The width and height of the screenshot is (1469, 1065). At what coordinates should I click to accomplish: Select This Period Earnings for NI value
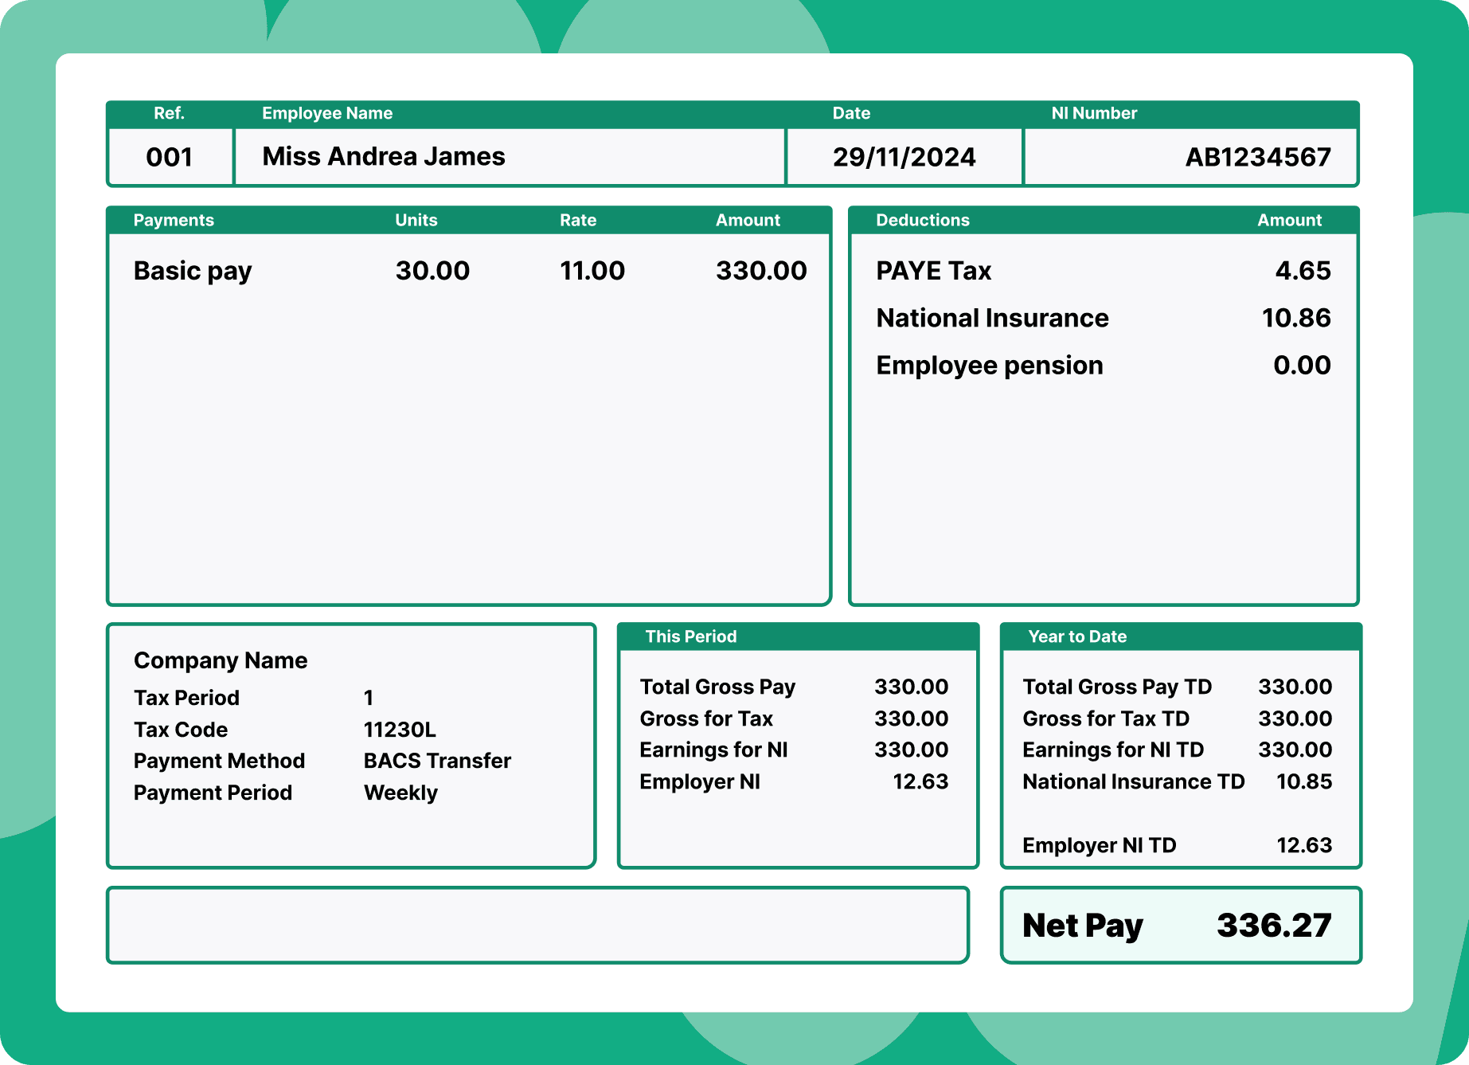pos(911,750)
